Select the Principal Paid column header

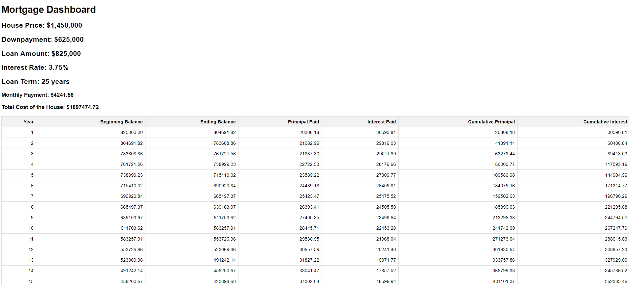point(303,122)
